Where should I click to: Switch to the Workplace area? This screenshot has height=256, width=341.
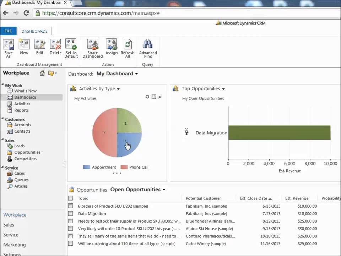[15, 215]
